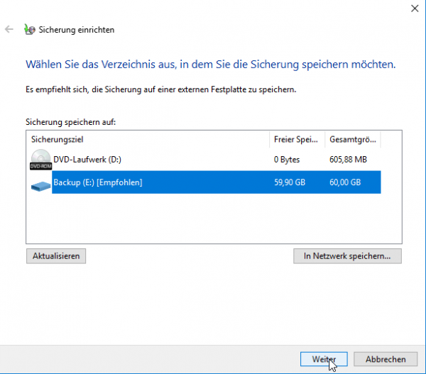Choose Backup (E:) [Empfohlen] entry

coord(98,183)
